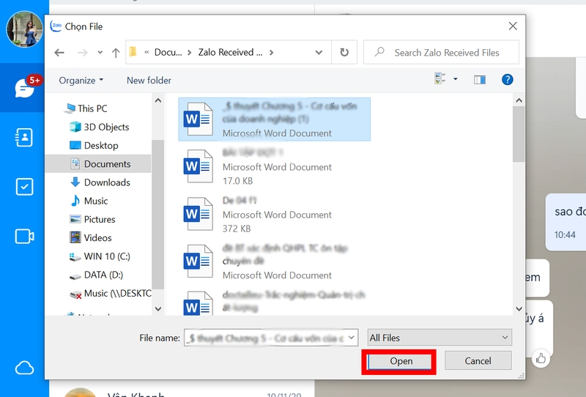586x397 pixels.
Task: Open Zalo contacts icon in sidebar
Action: [x=24, y=137]
